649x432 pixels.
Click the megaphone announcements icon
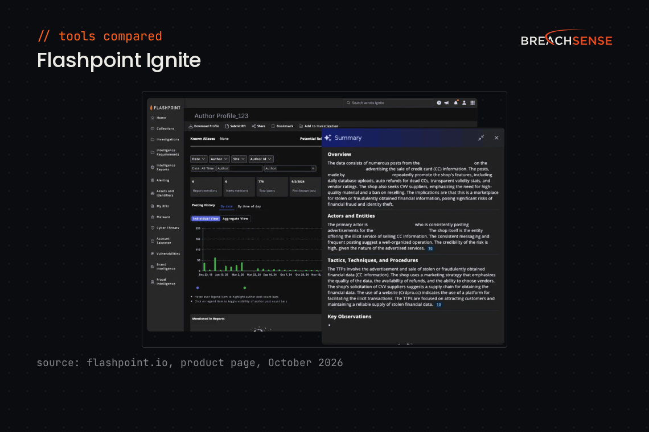(446, 102)
